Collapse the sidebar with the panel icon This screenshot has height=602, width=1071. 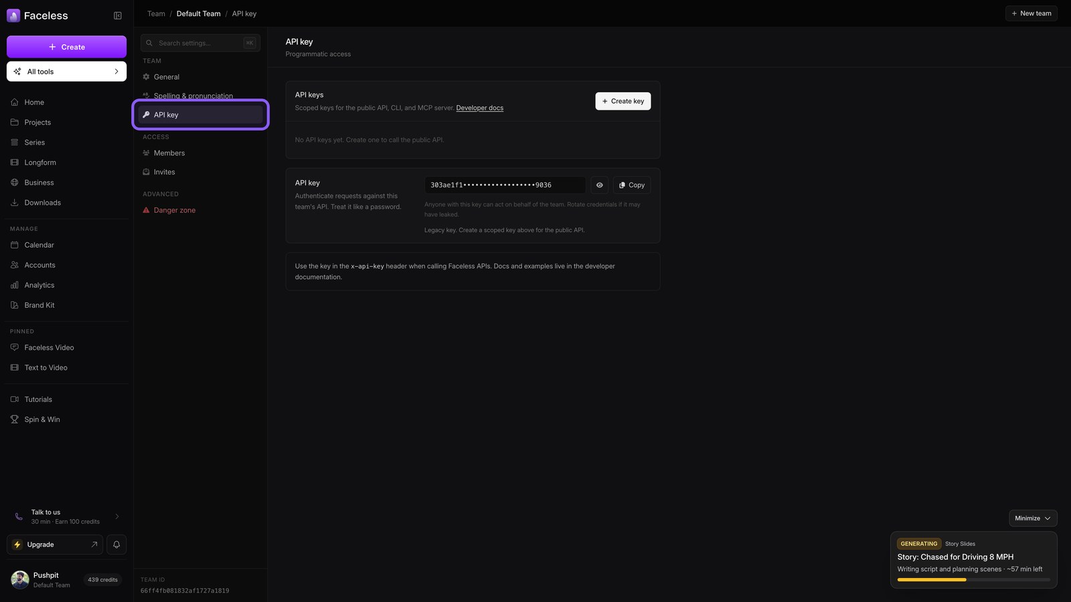[118, 15]
